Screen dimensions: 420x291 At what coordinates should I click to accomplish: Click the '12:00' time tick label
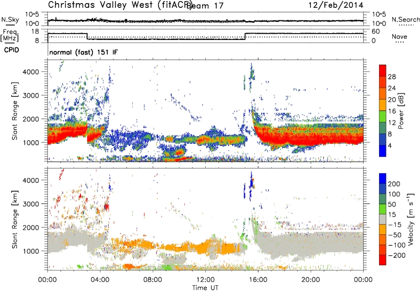pos(205,279)
